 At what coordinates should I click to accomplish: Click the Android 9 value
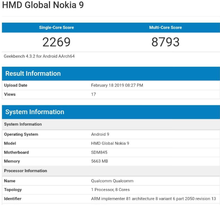[100, 134]
